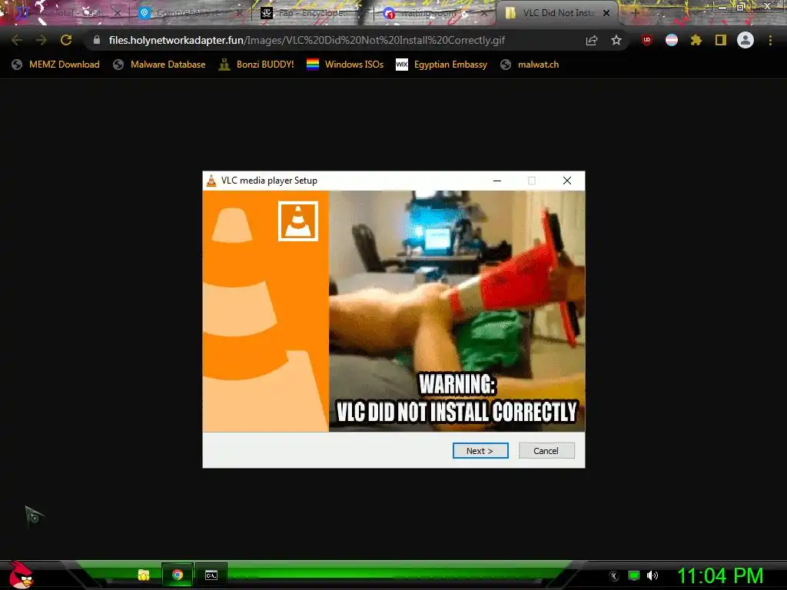Select the Chrome taskbar icon
The height and width of the screenshot is (590, 787).
click(178, 575)
